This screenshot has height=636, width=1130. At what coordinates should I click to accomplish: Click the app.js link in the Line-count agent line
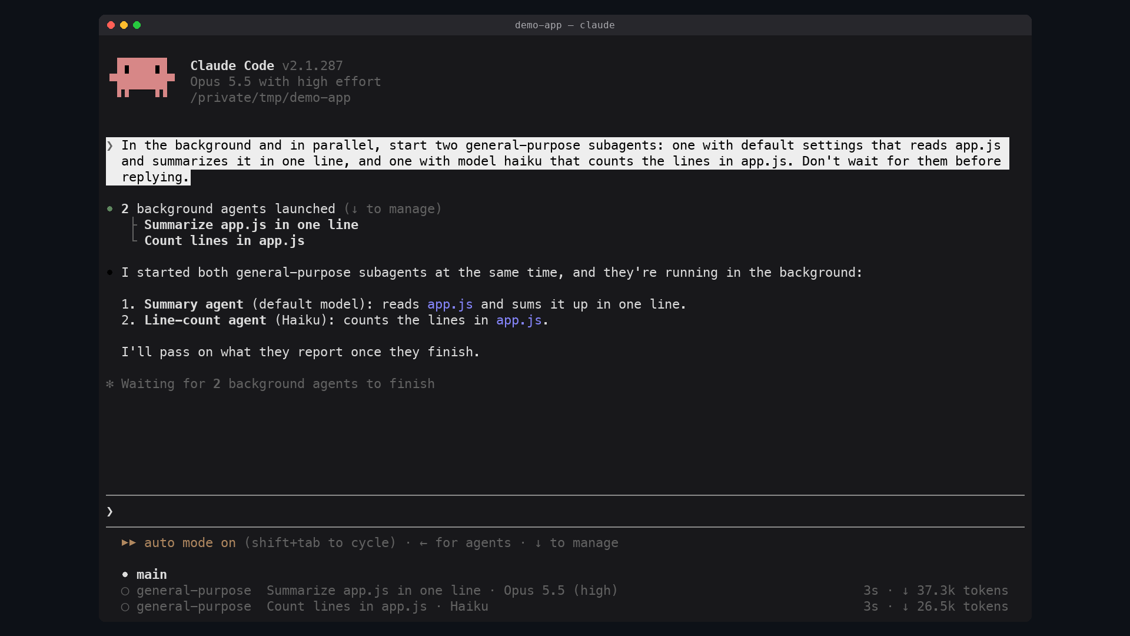pos(519,320)
